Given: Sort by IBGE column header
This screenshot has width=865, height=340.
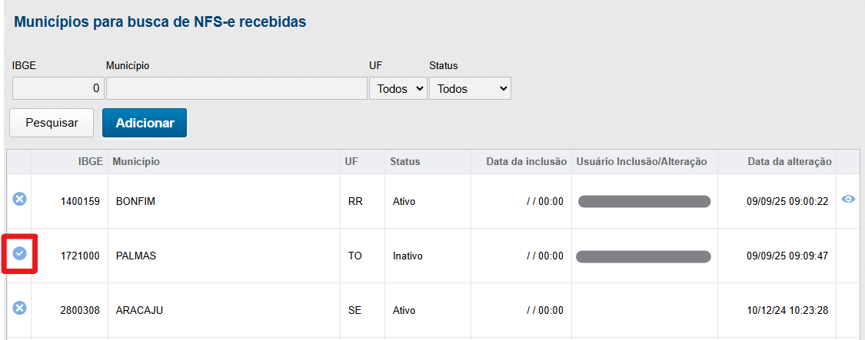Looking at the screenshot, I should tap(90, 161).
